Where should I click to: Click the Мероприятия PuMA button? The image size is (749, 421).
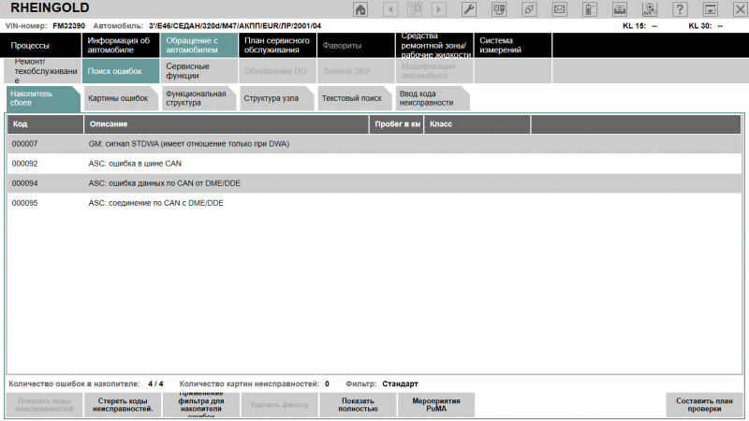coord(436,405)
